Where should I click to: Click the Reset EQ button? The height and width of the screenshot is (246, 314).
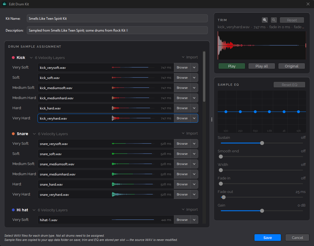[289, 85]
